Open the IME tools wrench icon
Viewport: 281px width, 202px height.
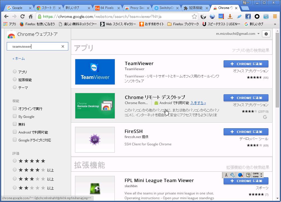[x=232, y=175]
